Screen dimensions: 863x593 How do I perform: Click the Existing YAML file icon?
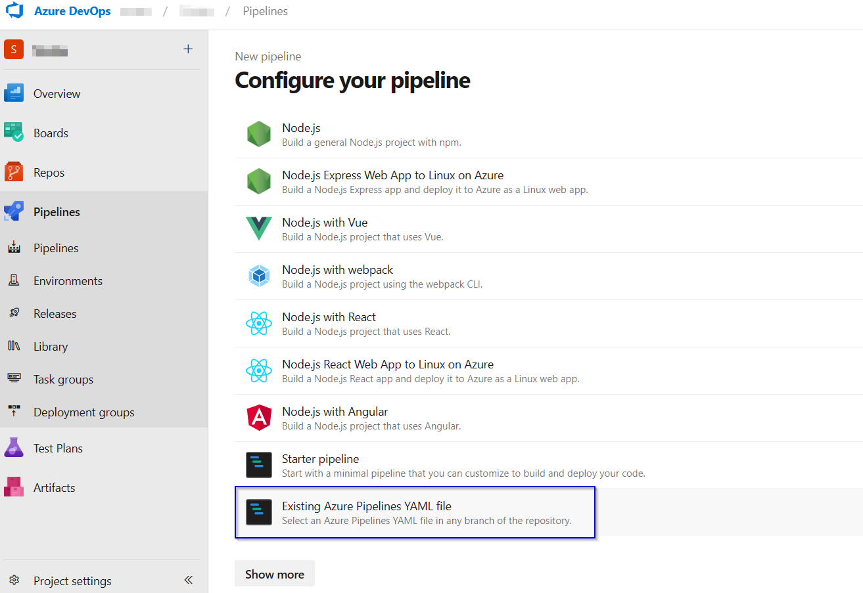[x=259, y=512]
